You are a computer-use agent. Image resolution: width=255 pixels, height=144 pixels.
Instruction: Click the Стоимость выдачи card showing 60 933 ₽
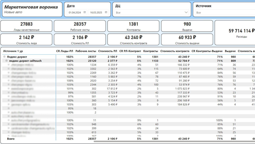click(187, 39)
